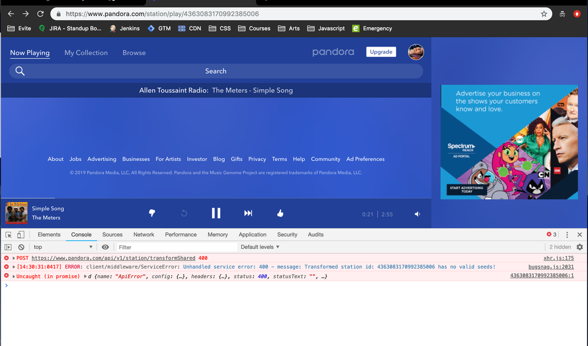Clear console with the clear icon
The image size is (588, 346).
[21, 247]
